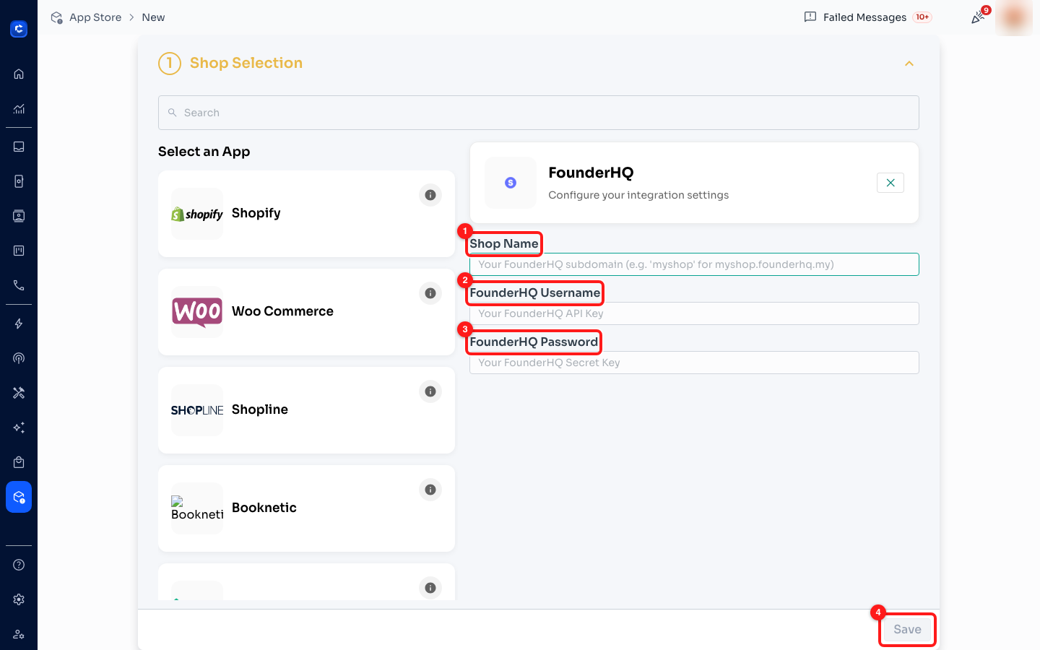Select the Shopline app card
The image size is (1040, 650).
point(306,410)
